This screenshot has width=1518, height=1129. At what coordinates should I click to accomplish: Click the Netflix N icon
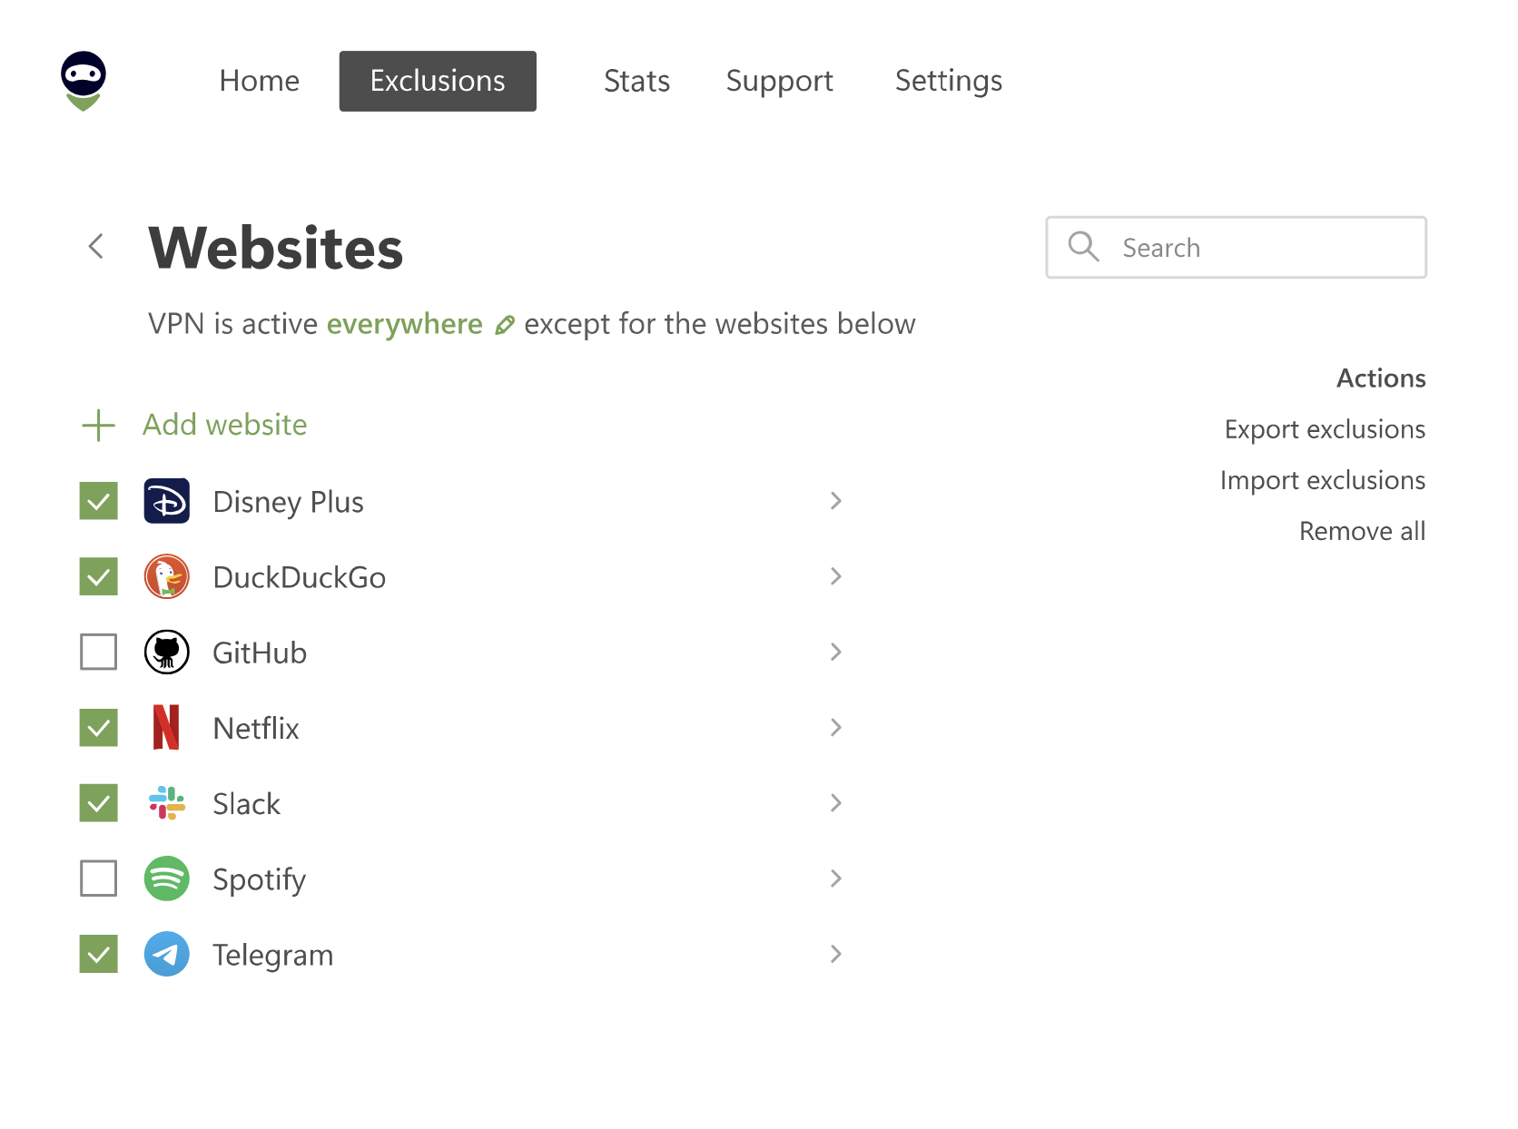pos(167,727)
